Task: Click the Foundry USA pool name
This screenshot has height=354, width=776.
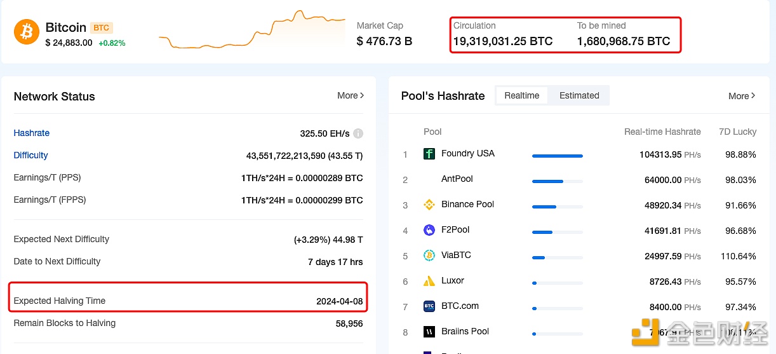Action: pos(468,153)
